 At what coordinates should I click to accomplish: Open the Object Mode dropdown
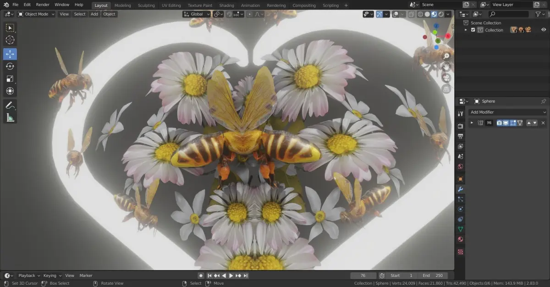click(36, 14)
